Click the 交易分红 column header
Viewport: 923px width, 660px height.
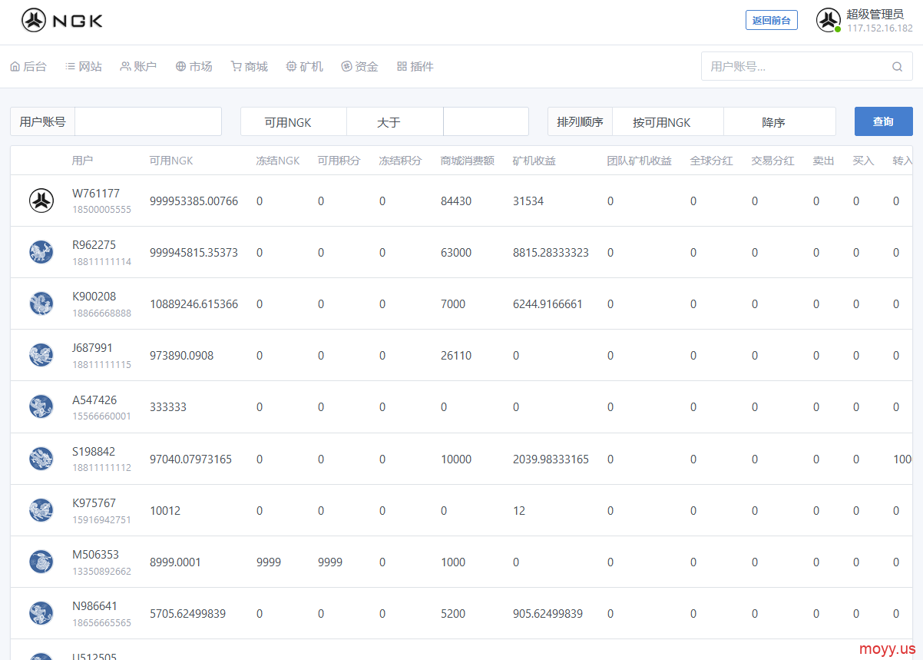[773, 161]
